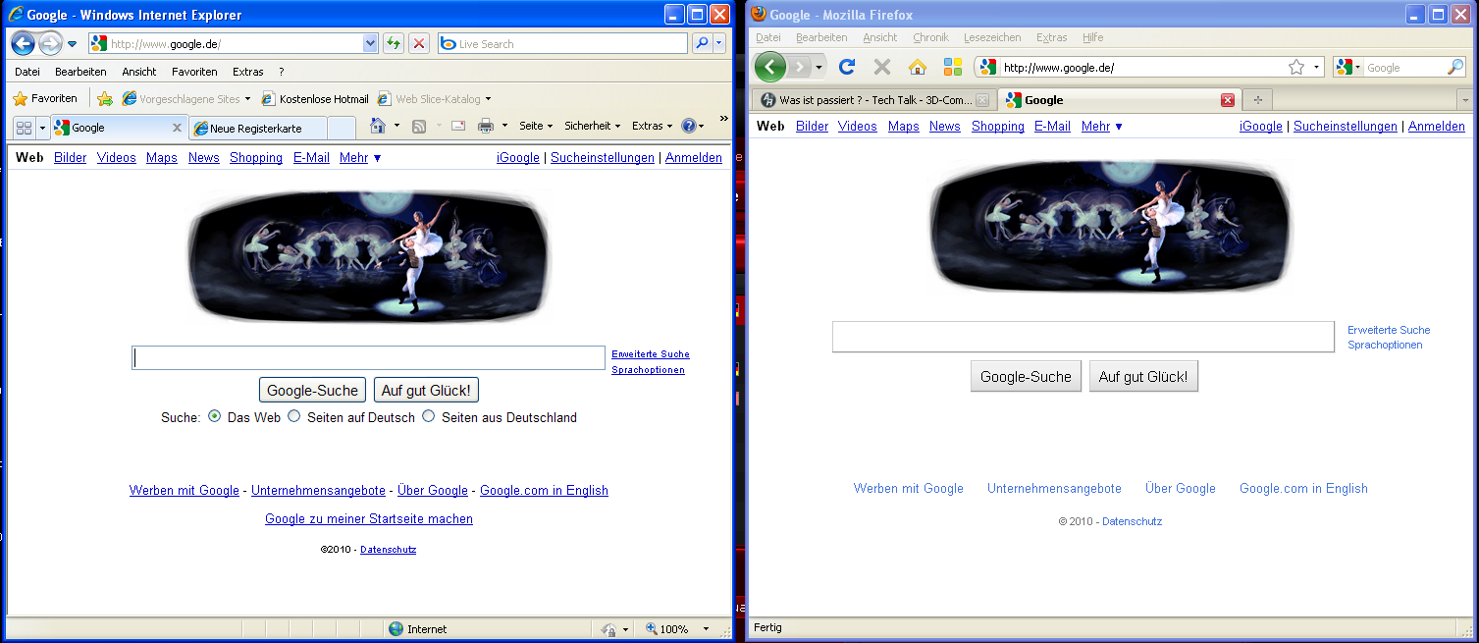Click 'Erweiterte Suche' link in Firefox

point(1389,330)
